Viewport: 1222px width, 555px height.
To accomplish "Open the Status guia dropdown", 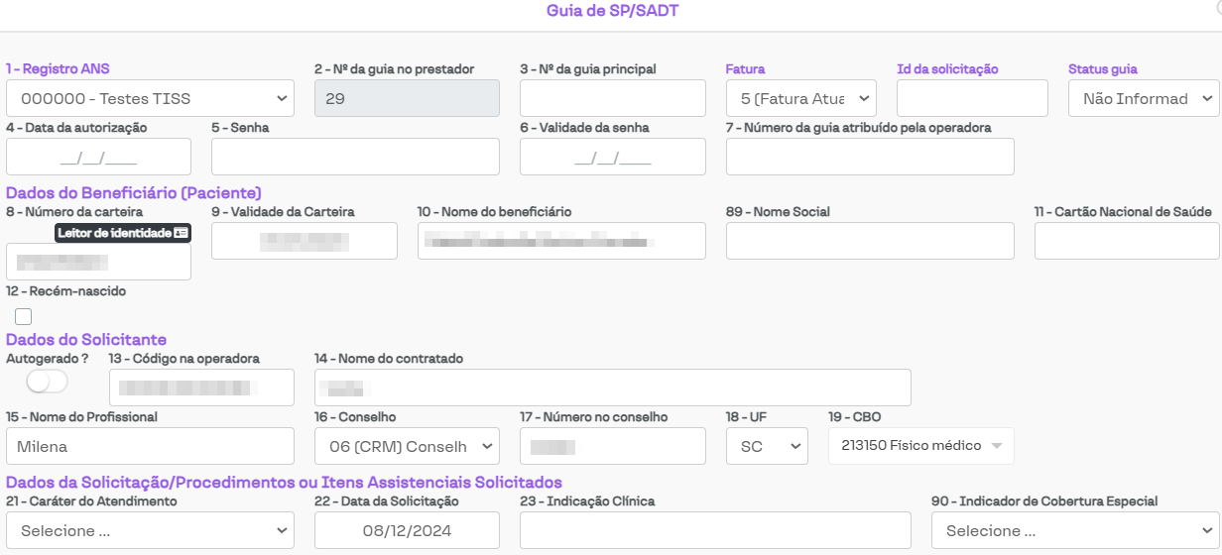I will tap(1144, 99).
